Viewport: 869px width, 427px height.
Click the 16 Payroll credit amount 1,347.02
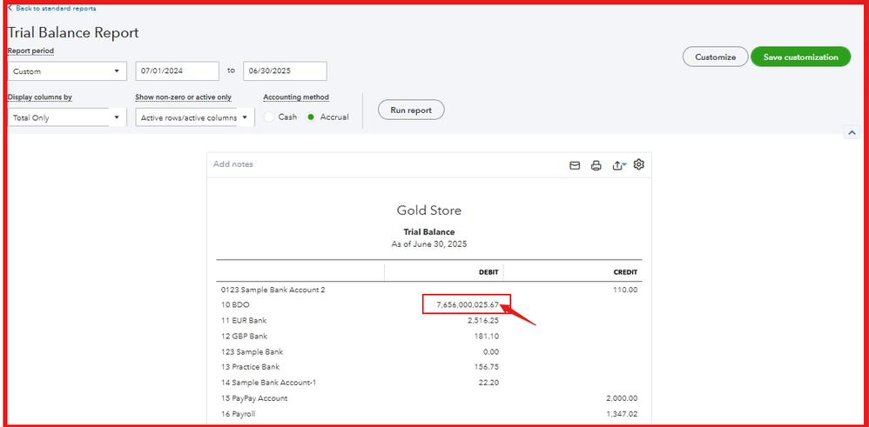pyautogui.click(x=620, y=415)
